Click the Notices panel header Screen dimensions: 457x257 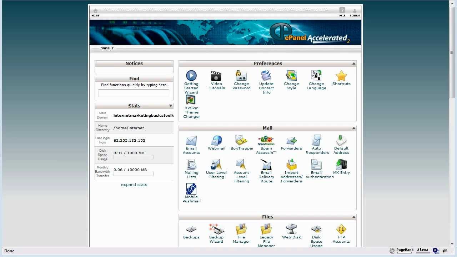coord(134,64)
